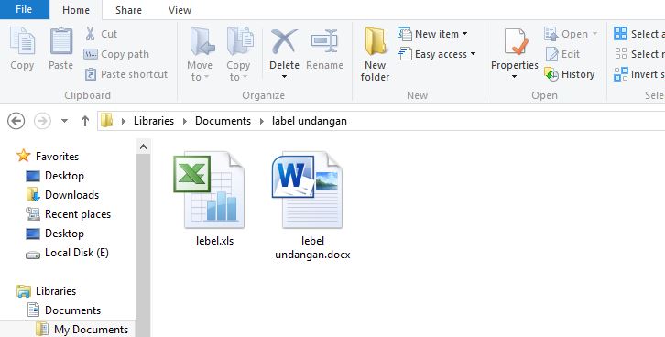Go back with the Back arrow

click(16, 121)
